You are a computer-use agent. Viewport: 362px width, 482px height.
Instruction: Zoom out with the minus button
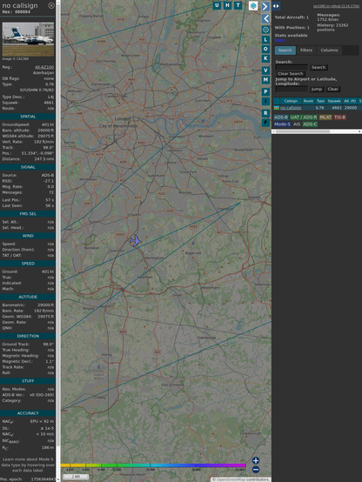point(256,470)
